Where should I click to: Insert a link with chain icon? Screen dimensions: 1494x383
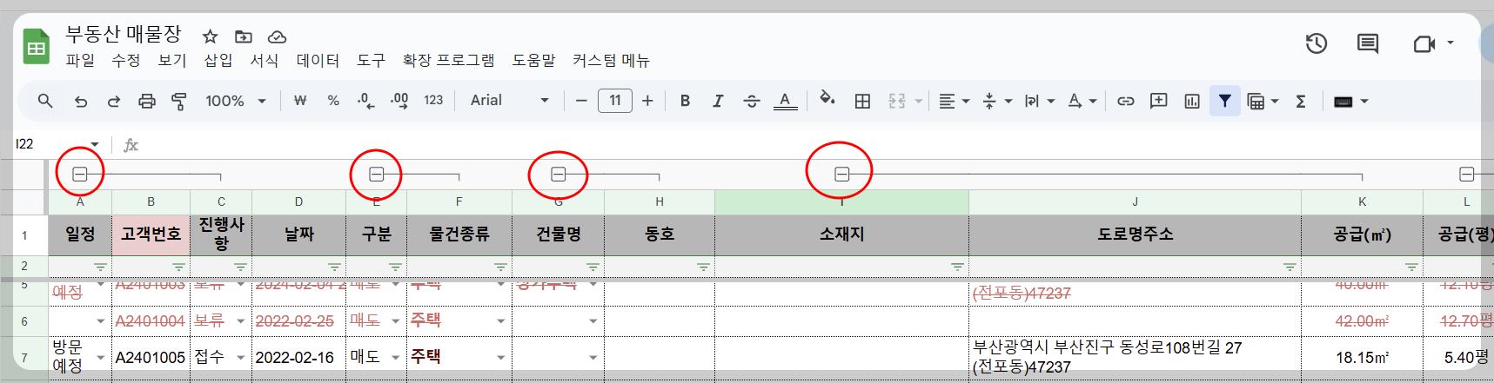click(x=1126, y=101)
